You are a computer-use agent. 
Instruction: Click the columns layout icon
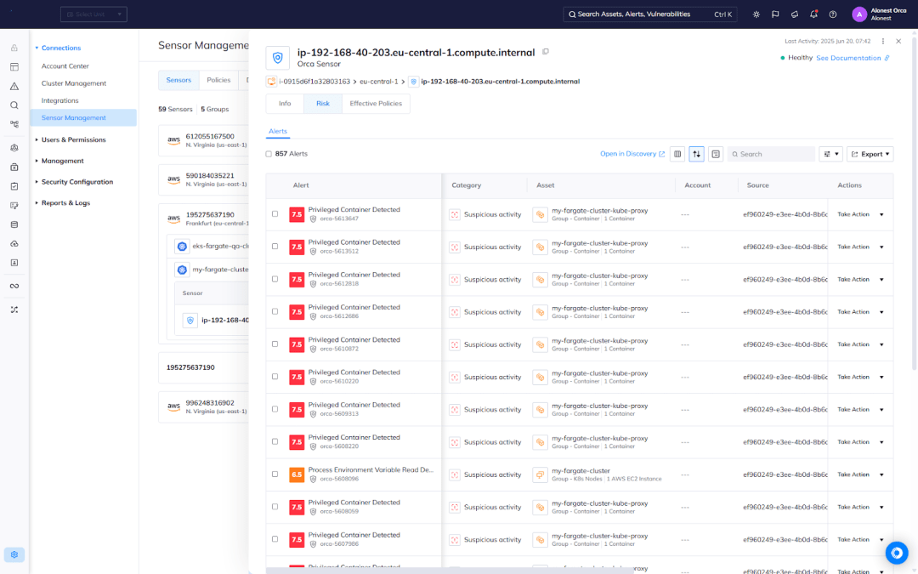(677, 154)
